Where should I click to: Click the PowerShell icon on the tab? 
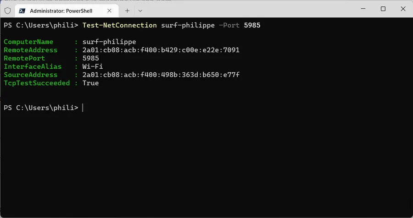click(22, 11)
